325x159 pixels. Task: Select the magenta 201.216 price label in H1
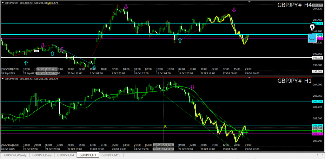[x=317, y=134]
